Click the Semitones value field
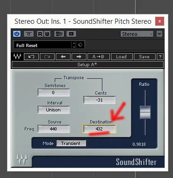 (x=53, y=93)
